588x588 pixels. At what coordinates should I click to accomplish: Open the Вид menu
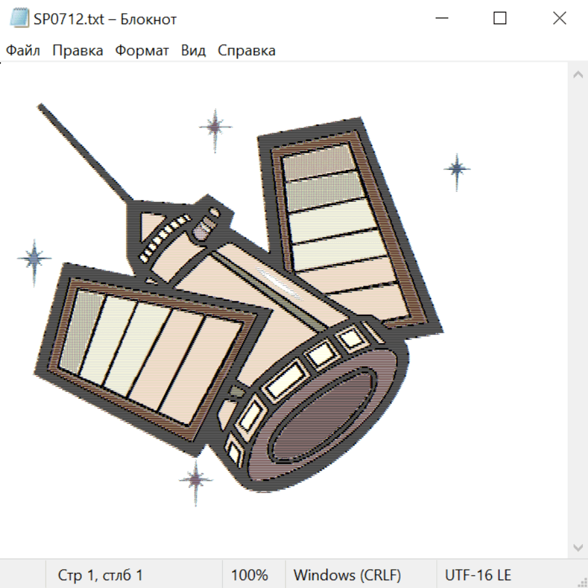(193, 51)
